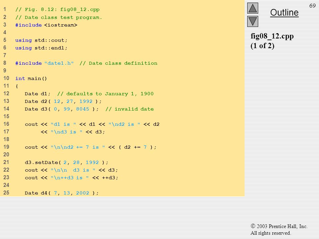The image size is (319, 239).
Task: Click the 'Date d3( 0, 99, 8045 );' statement
Action: tap(62, 109)
